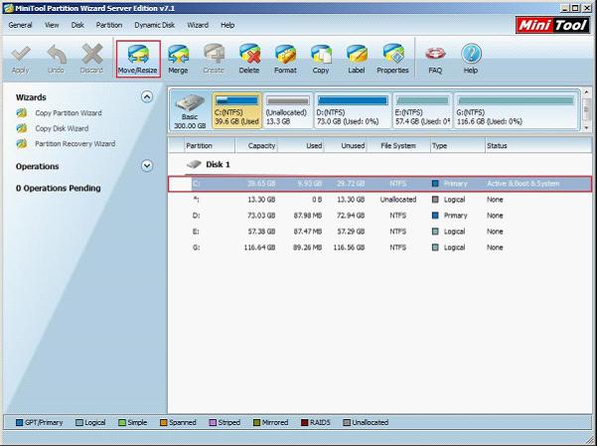
Task: Select the unallocated *: 13.30 GB row
Action: pyautogui.click(x=380, y=200)
